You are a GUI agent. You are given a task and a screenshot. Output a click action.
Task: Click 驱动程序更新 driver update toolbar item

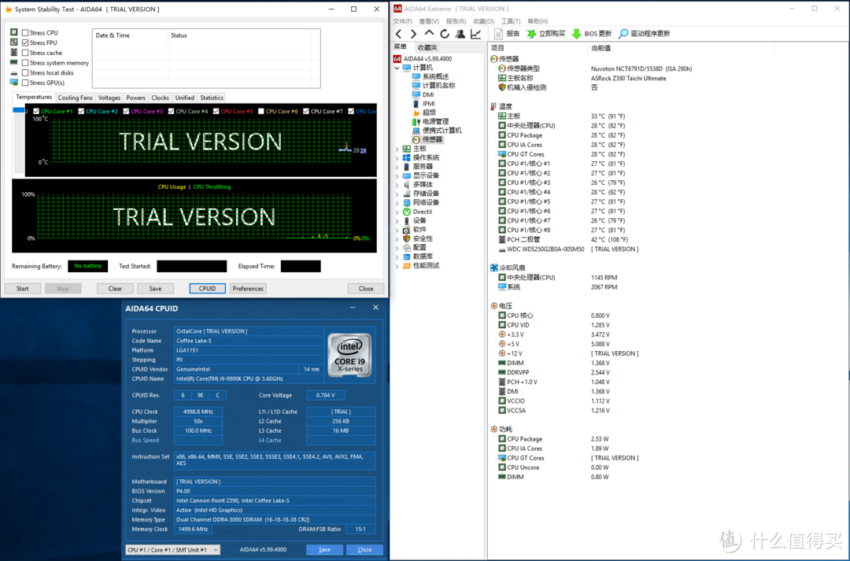tap(645, 34)
